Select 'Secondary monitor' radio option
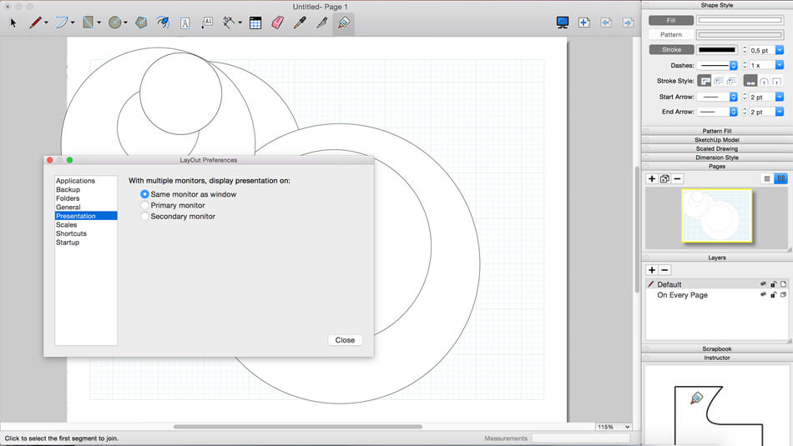Viewport: 793px width, 446px height. click(x=145, y=216)
